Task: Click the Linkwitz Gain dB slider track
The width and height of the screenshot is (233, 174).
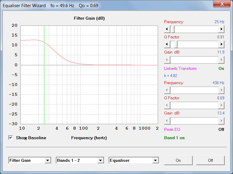Action: (194, 60)
